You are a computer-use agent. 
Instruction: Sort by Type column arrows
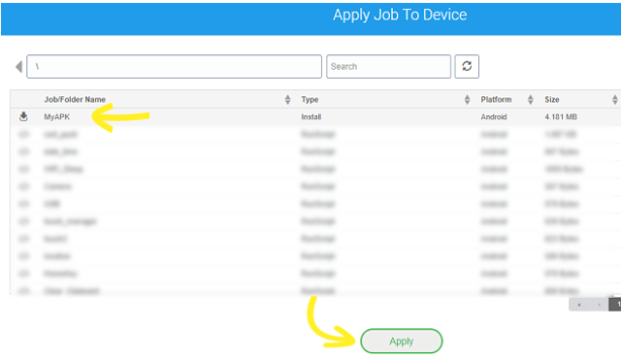point(467,99)
